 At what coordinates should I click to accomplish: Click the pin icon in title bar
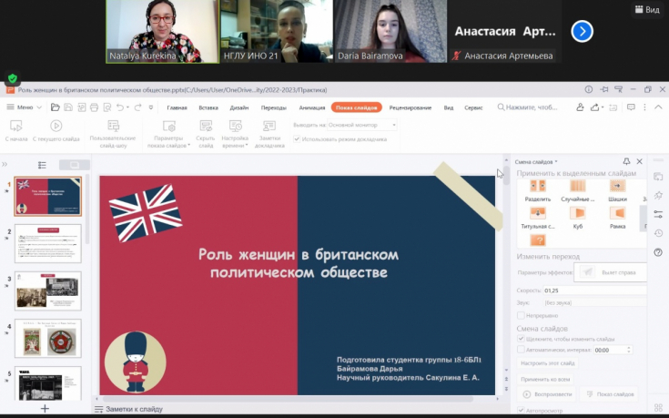[x=604, y=89]
